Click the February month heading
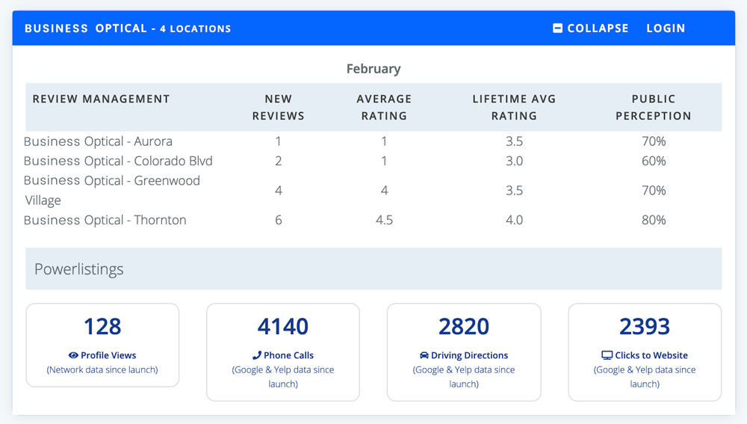The image size is (747, 424). [x=373, y=69]
